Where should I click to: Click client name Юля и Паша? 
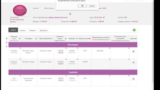tap(49, 8)
